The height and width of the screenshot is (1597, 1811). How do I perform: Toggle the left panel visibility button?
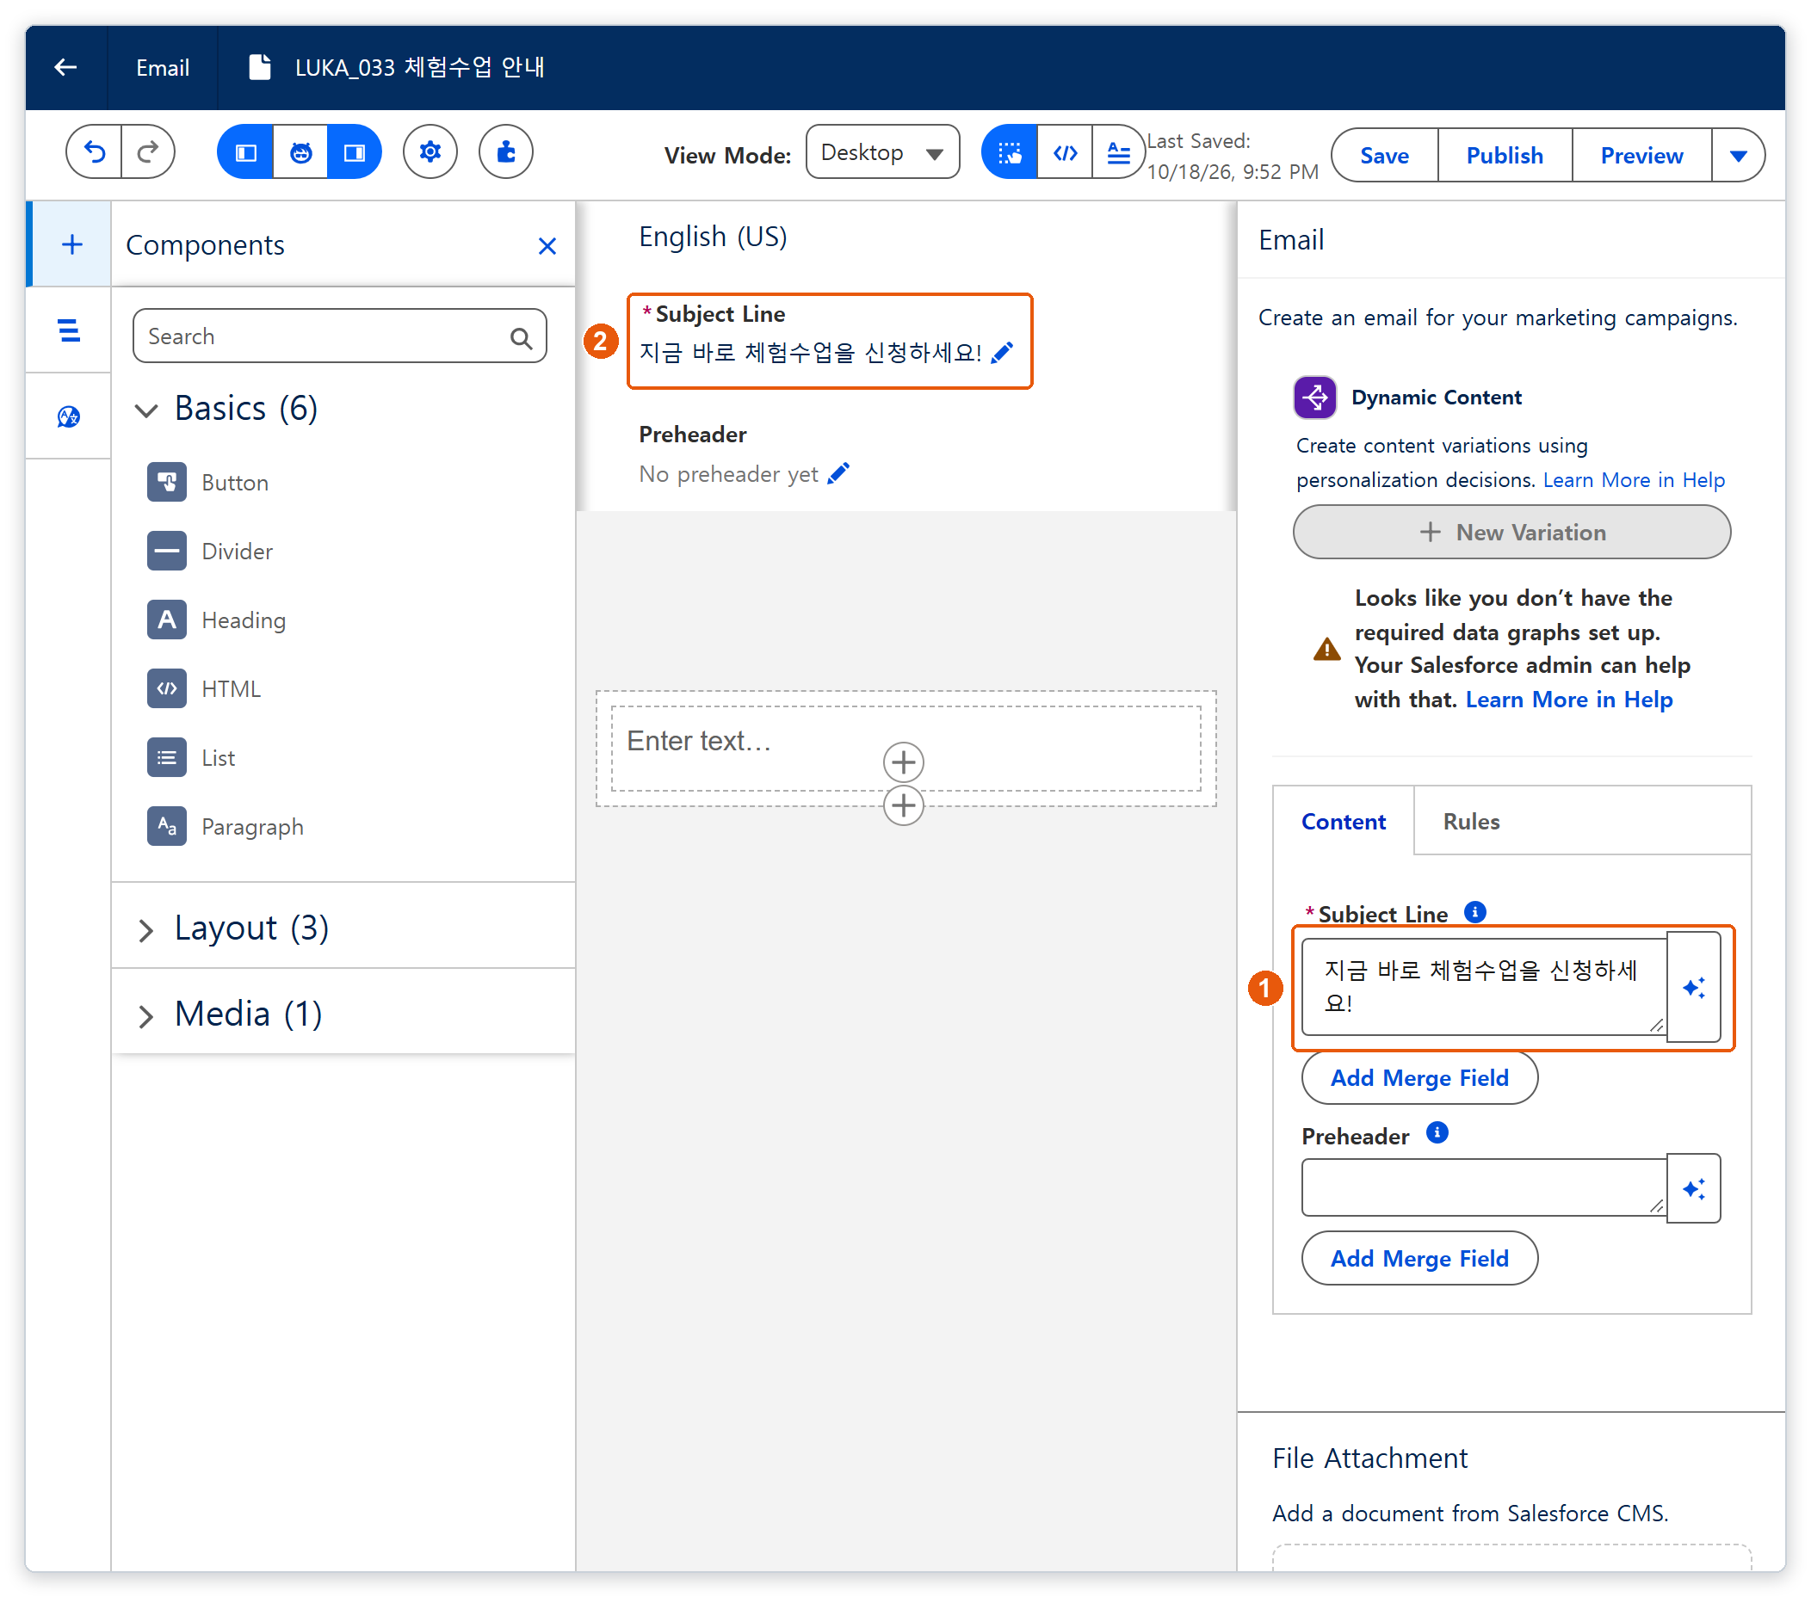tap(245, 152)
